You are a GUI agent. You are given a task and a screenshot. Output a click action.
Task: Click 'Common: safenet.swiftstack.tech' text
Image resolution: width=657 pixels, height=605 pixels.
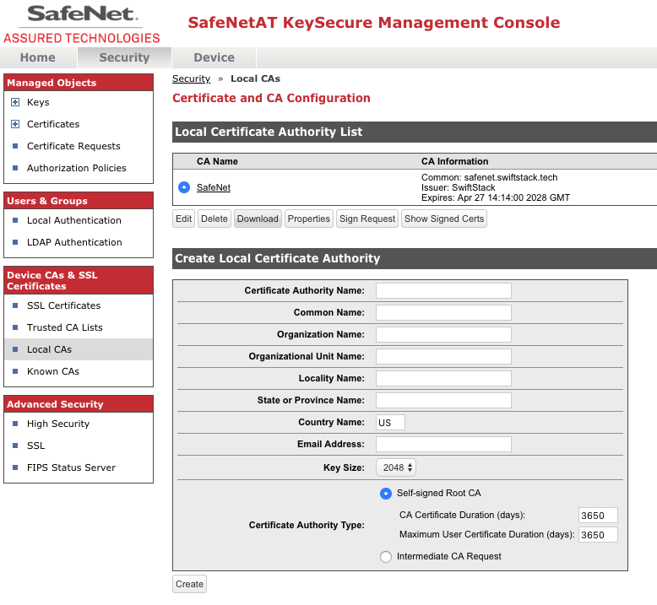(x=490, y=177)
